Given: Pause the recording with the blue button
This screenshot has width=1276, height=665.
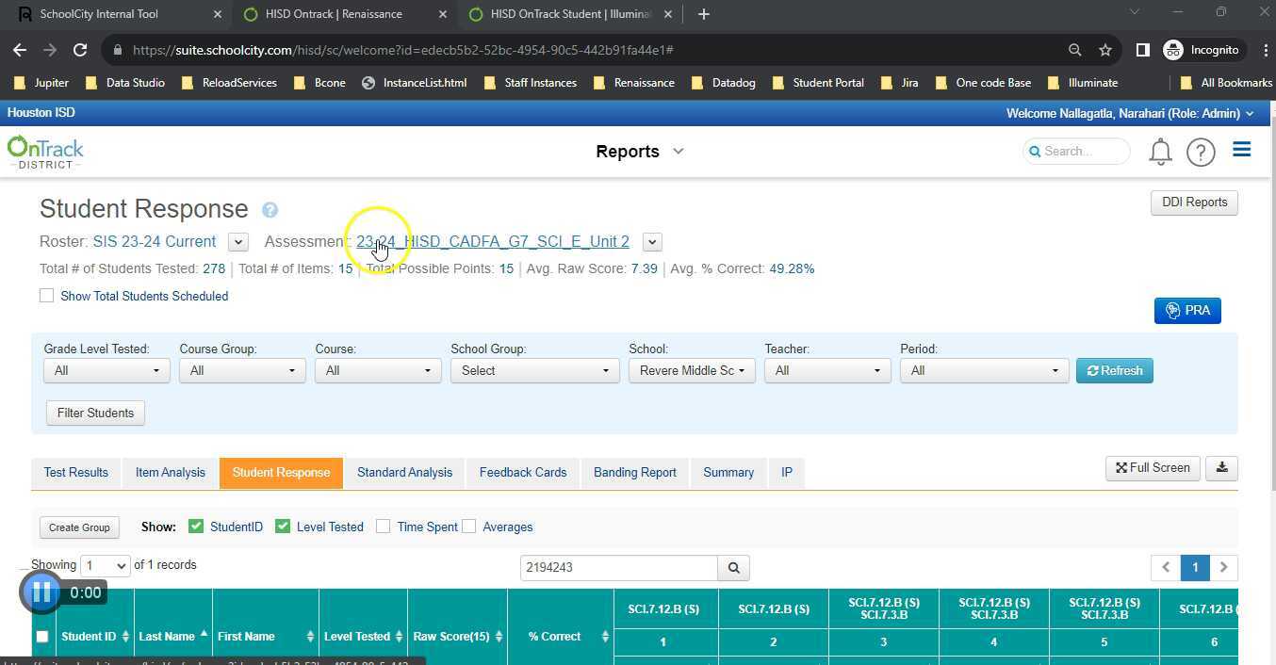Looking at the screenshot, I should click(x=41, y=592).
